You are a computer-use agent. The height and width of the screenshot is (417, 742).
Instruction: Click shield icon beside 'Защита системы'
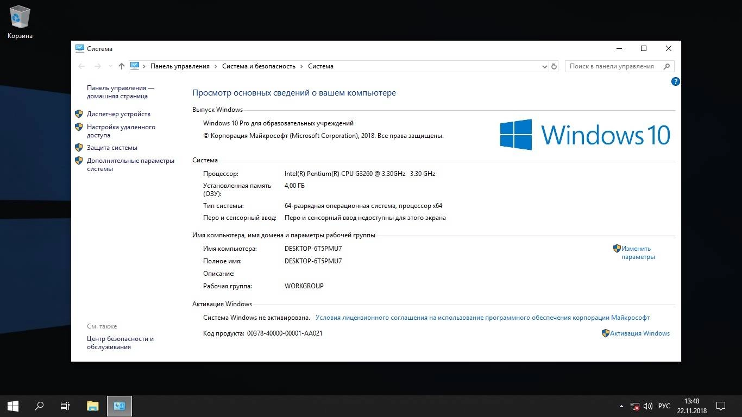pyautogui.click(x=79, y=148)
